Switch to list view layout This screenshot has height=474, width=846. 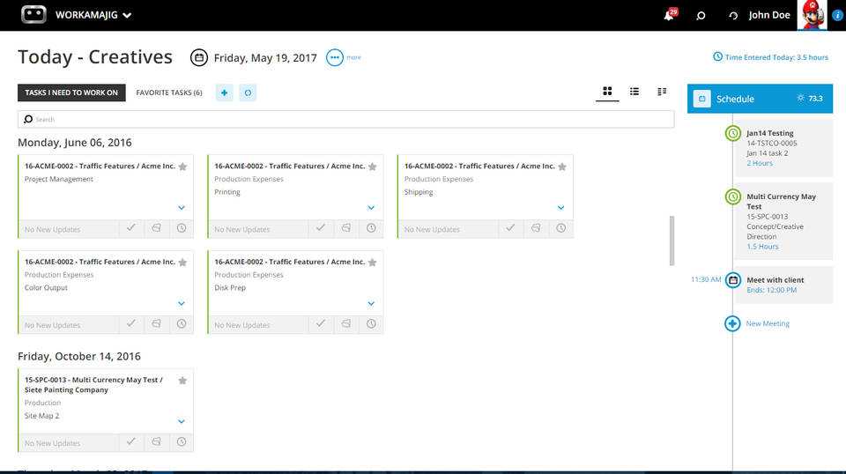pos(634,92)
